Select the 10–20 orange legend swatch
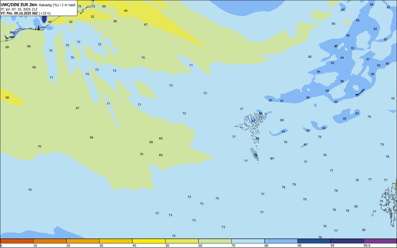This screenshot has width=397, height=248. [50, 241]
